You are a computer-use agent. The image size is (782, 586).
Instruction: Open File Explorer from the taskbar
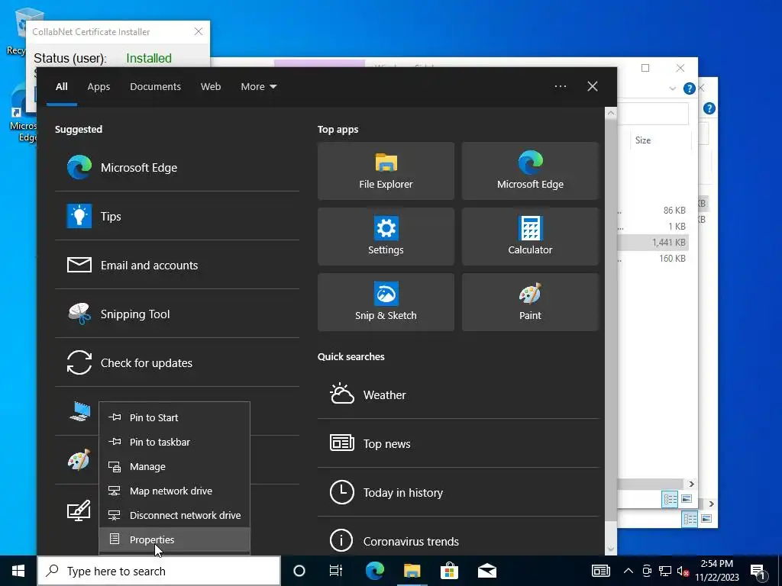412,571
